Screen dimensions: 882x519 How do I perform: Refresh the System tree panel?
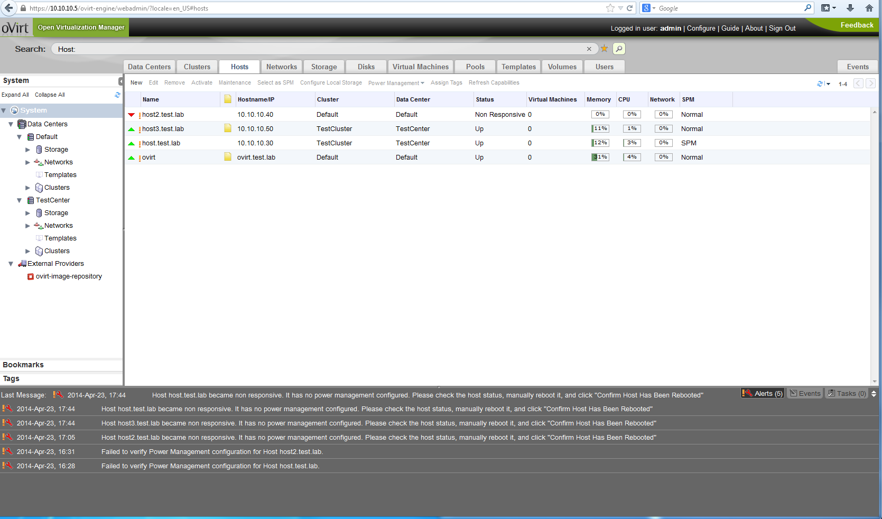tap(117, 95)
